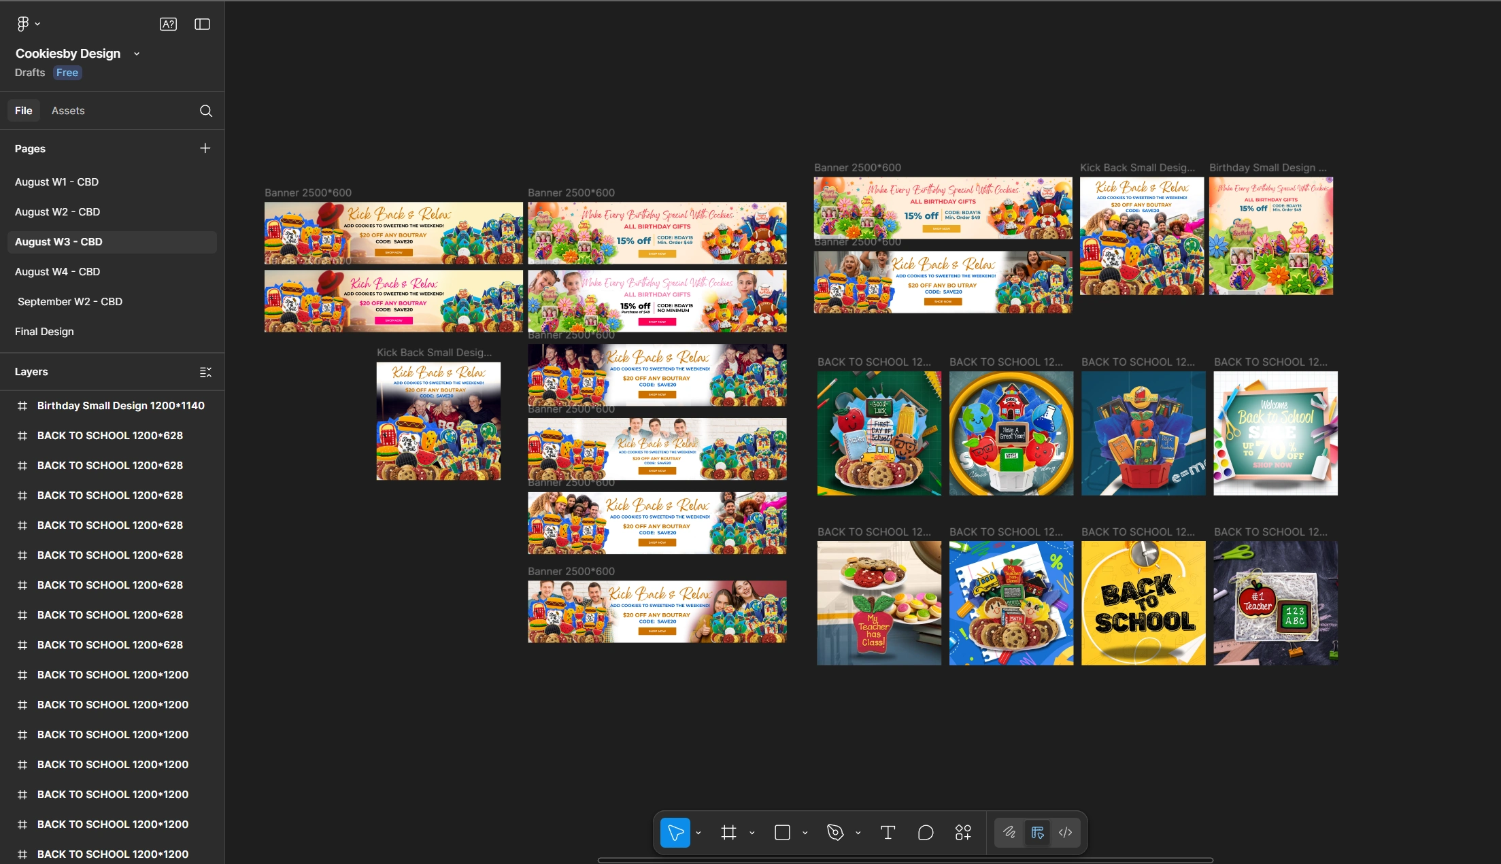Screen dimensions: 1501x864
Task: Switch to Draw mode toggle
Action: coord(1009,832)
